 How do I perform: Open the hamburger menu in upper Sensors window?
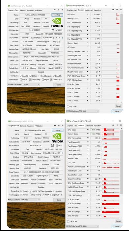[121, 10]
